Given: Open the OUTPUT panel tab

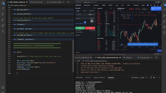Looking at the screenshot, I should pyautogui.click(x=88, y=78).
